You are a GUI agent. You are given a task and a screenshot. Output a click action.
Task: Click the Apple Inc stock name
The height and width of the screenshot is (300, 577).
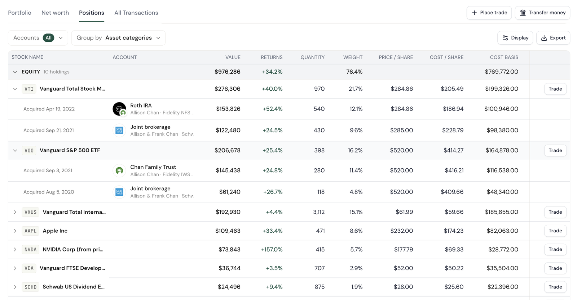coord(55,231)
